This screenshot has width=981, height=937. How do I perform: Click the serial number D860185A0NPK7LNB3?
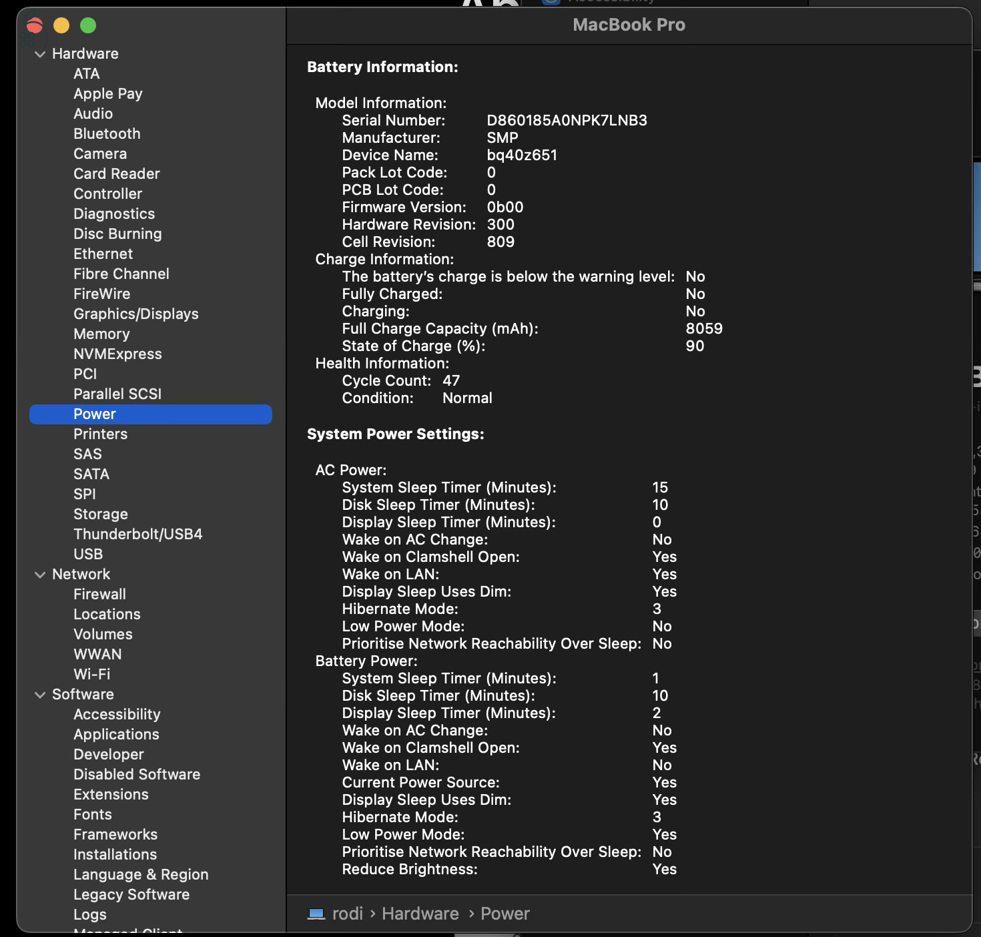coord(567,120)
